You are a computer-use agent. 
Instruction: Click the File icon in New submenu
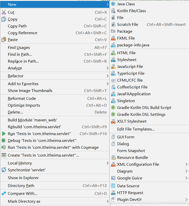pos(113,17)
